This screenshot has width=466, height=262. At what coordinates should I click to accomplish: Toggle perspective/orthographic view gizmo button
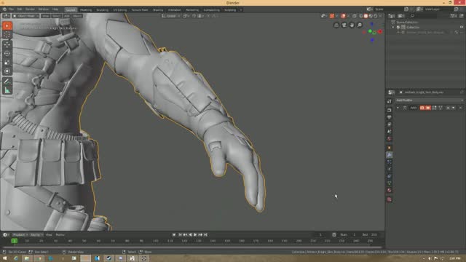click(x=336, y=25)
